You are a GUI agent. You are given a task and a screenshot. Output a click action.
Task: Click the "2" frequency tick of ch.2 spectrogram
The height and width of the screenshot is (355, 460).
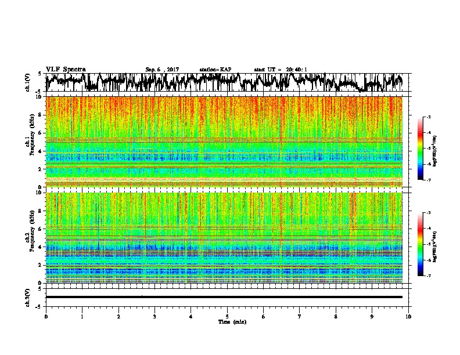pyautogui.click(x=40, y=265)
